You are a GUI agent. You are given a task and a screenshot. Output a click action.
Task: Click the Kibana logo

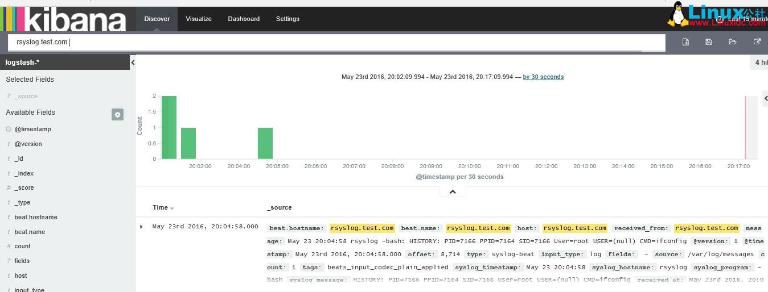(64, 19)
